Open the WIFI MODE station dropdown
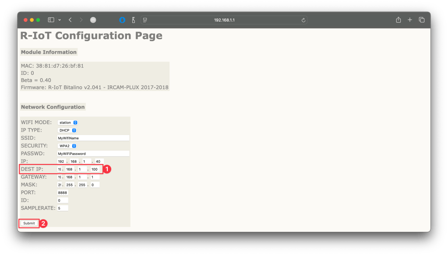The height and width of the screenshot is (255, 448). [x=68, y=122]
